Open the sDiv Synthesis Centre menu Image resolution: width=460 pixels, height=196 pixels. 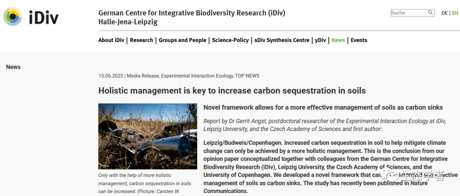coord(282,40)
